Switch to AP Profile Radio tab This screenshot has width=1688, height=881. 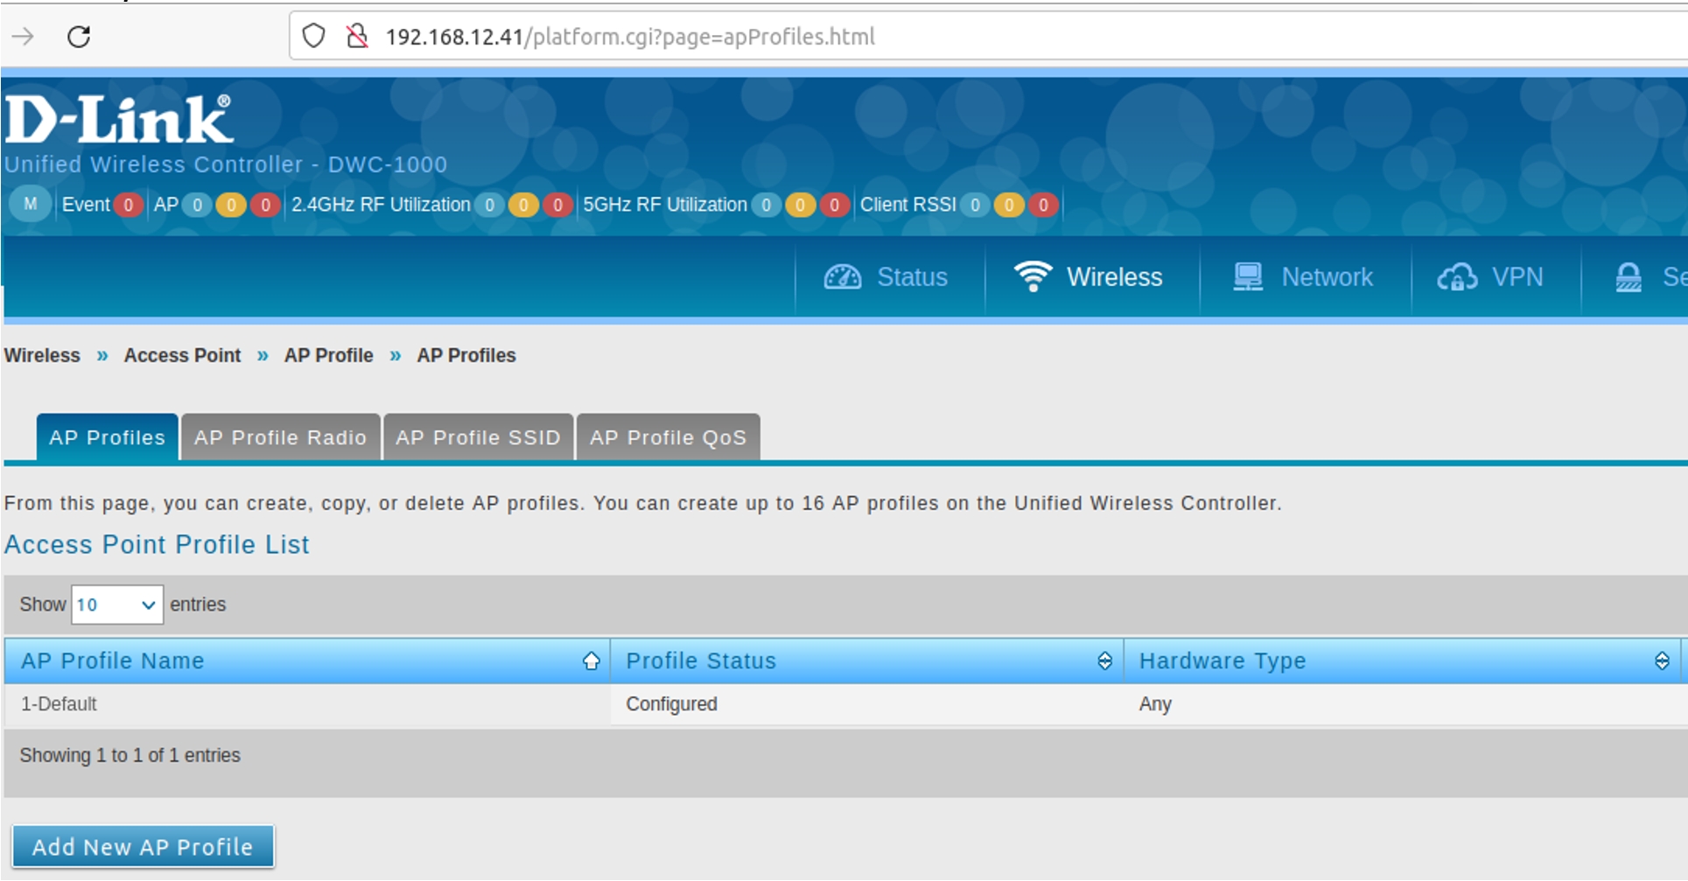[280, 437]
